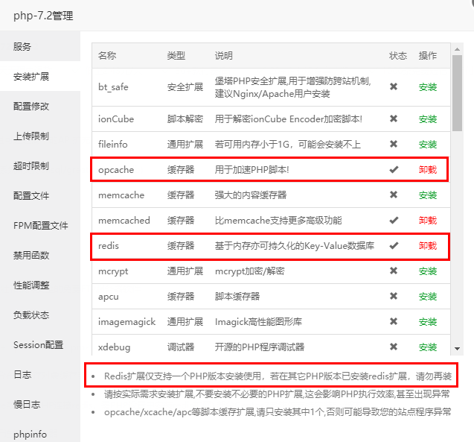The height and width of the screenshot is (442, 474).
Task: Click the mcrypt extension name
Action: (113, 271)
